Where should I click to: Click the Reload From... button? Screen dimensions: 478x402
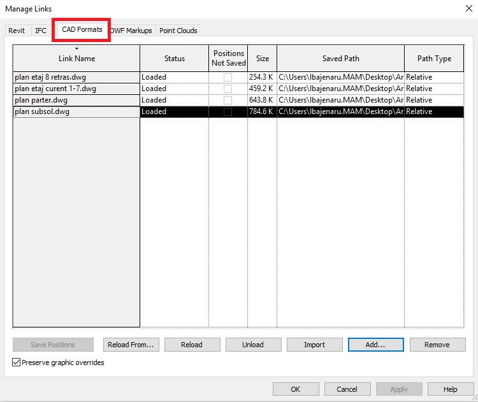click(131, 345)
